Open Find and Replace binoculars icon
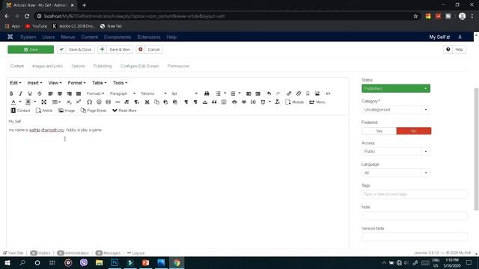This screenshot has width=479, height=269. [x=207, y=93]
